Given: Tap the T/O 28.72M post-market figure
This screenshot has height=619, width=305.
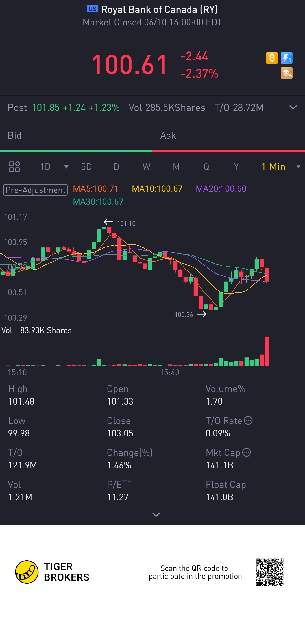Looking at the screenshot, I should 239,108.
